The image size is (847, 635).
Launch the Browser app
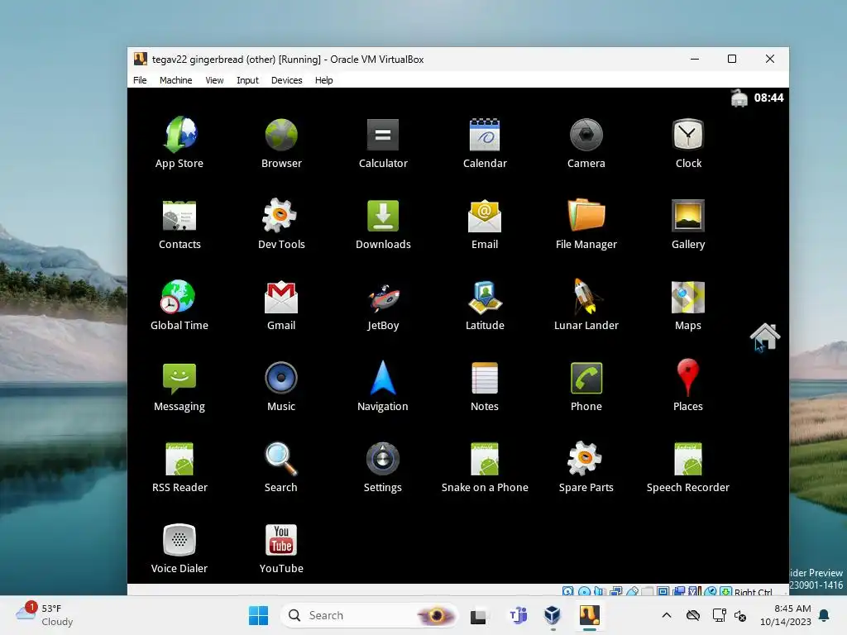point(281,142)
